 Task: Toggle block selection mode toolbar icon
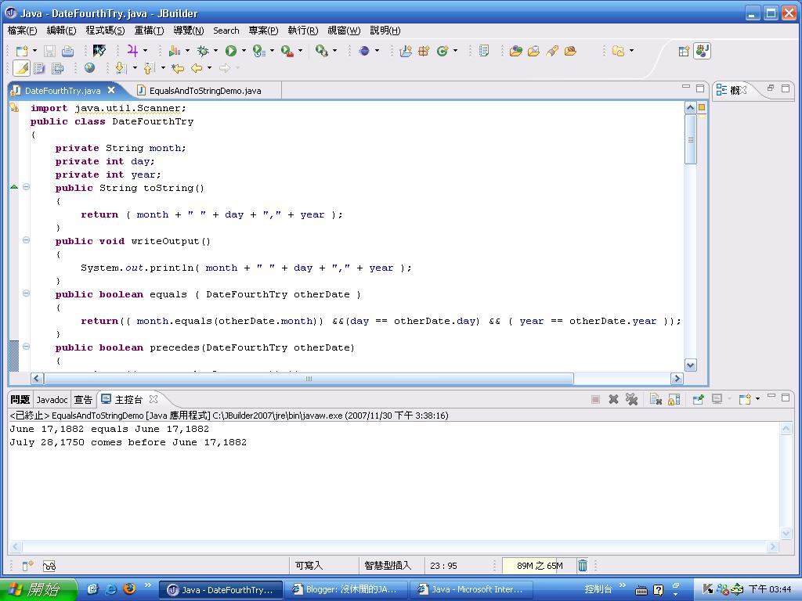tap(57, 67)
